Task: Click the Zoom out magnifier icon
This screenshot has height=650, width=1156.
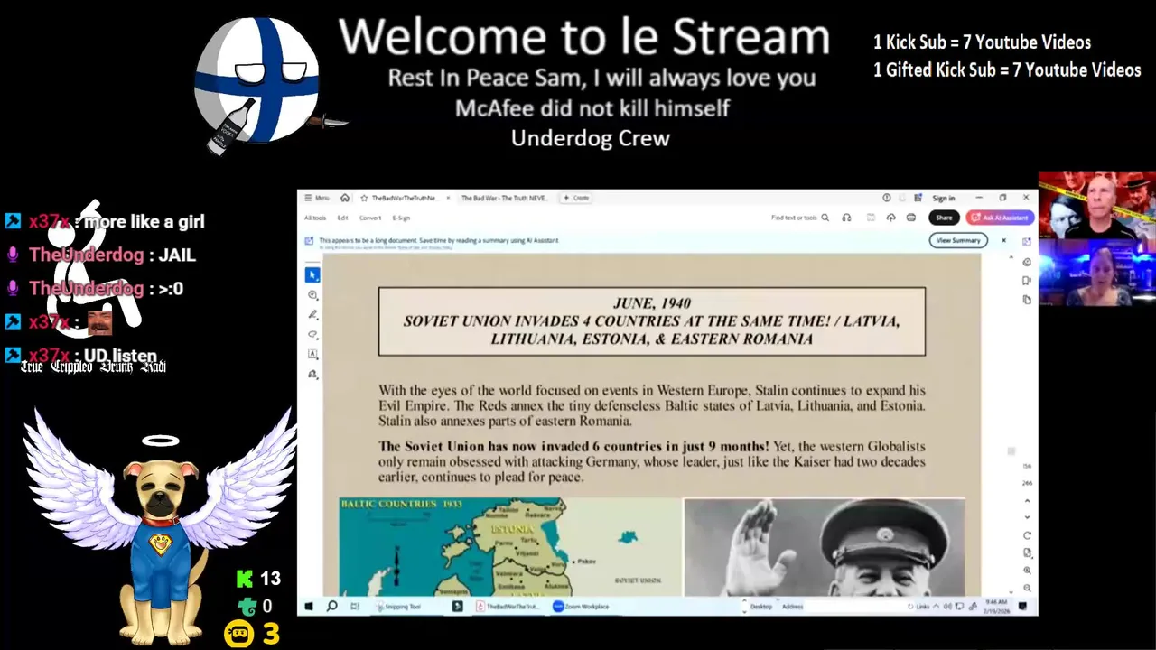Action: pos(1027,588)
